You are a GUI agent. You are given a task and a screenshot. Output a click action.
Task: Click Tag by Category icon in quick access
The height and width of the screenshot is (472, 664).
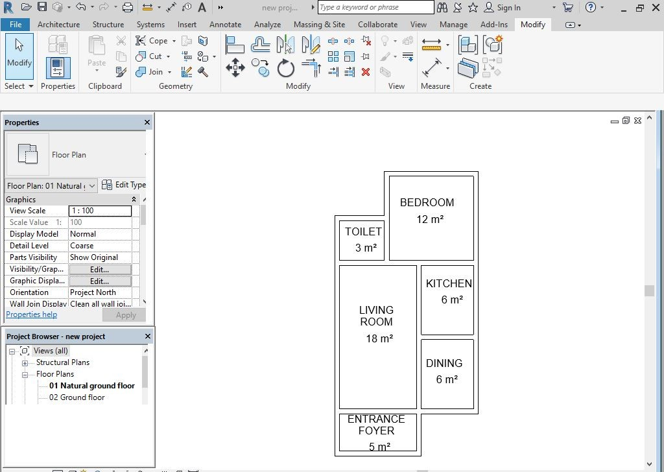pyautogui.click(x=186, y=7)
